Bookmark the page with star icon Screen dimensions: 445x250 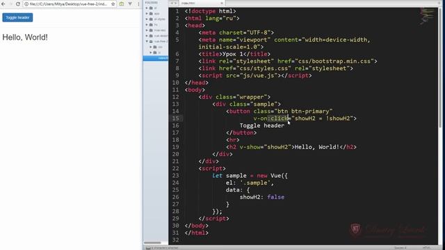(113, 4)
